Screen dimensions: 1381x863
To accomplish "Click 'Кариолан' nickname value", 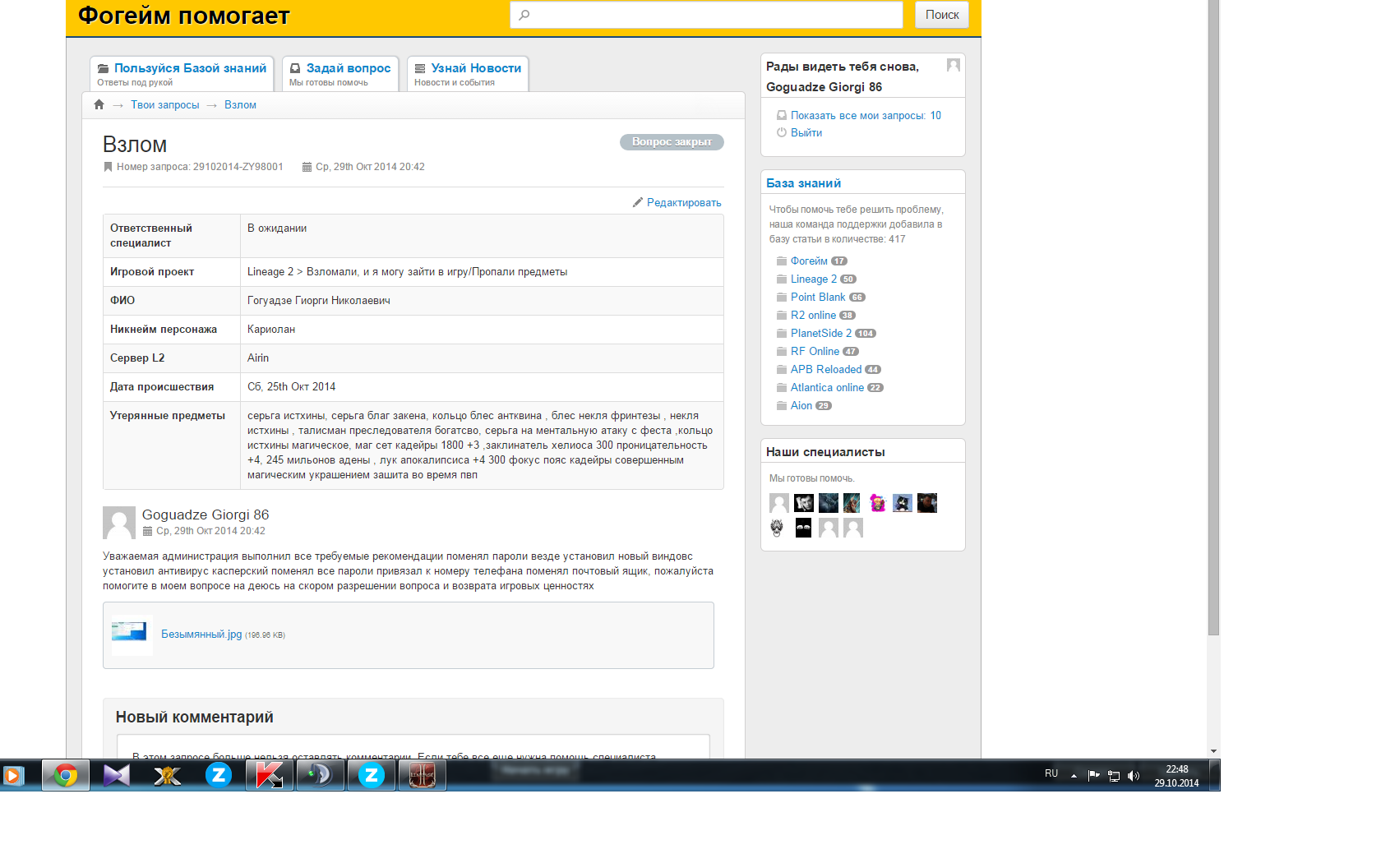I will pyautogui.click(x=271, y=330).
